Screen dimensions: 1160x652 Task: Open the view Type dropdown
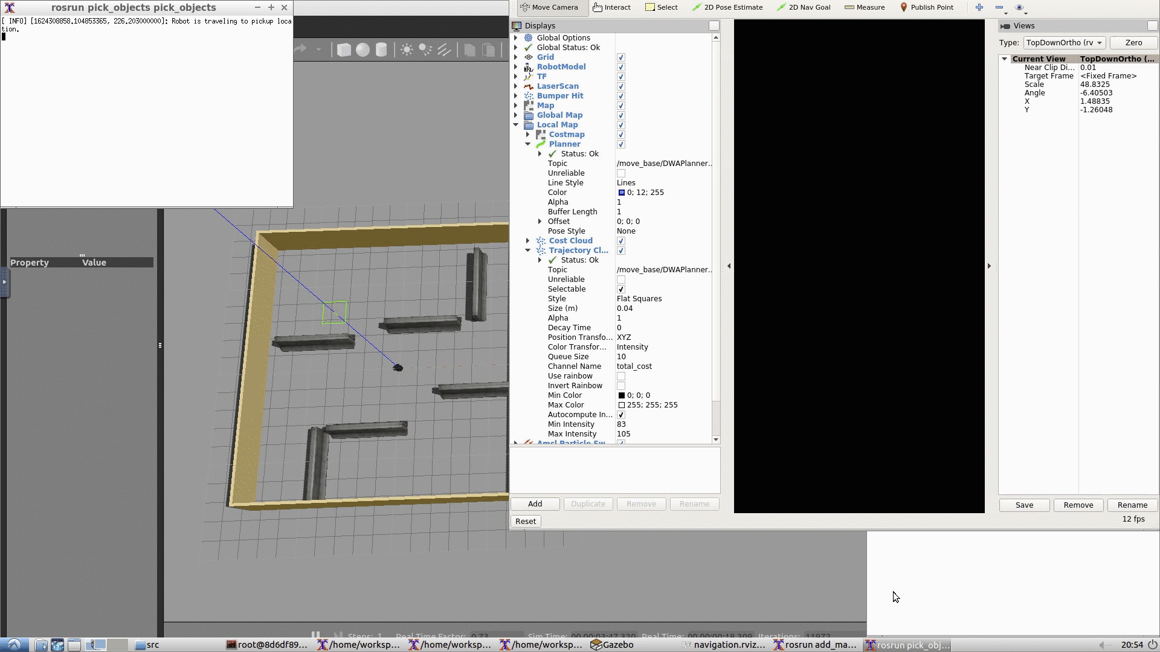1065,43
